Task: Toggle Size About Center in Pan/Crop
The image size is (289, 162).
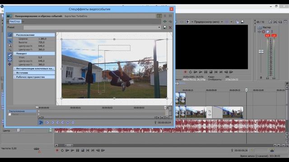Action: point(10,59)
